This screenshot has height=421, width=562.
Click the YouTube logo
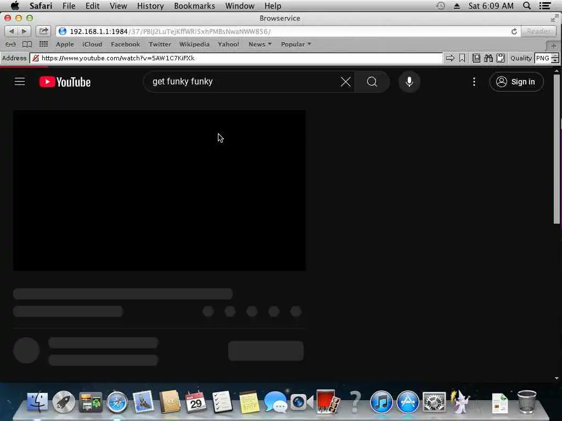(x=65, y=82)
